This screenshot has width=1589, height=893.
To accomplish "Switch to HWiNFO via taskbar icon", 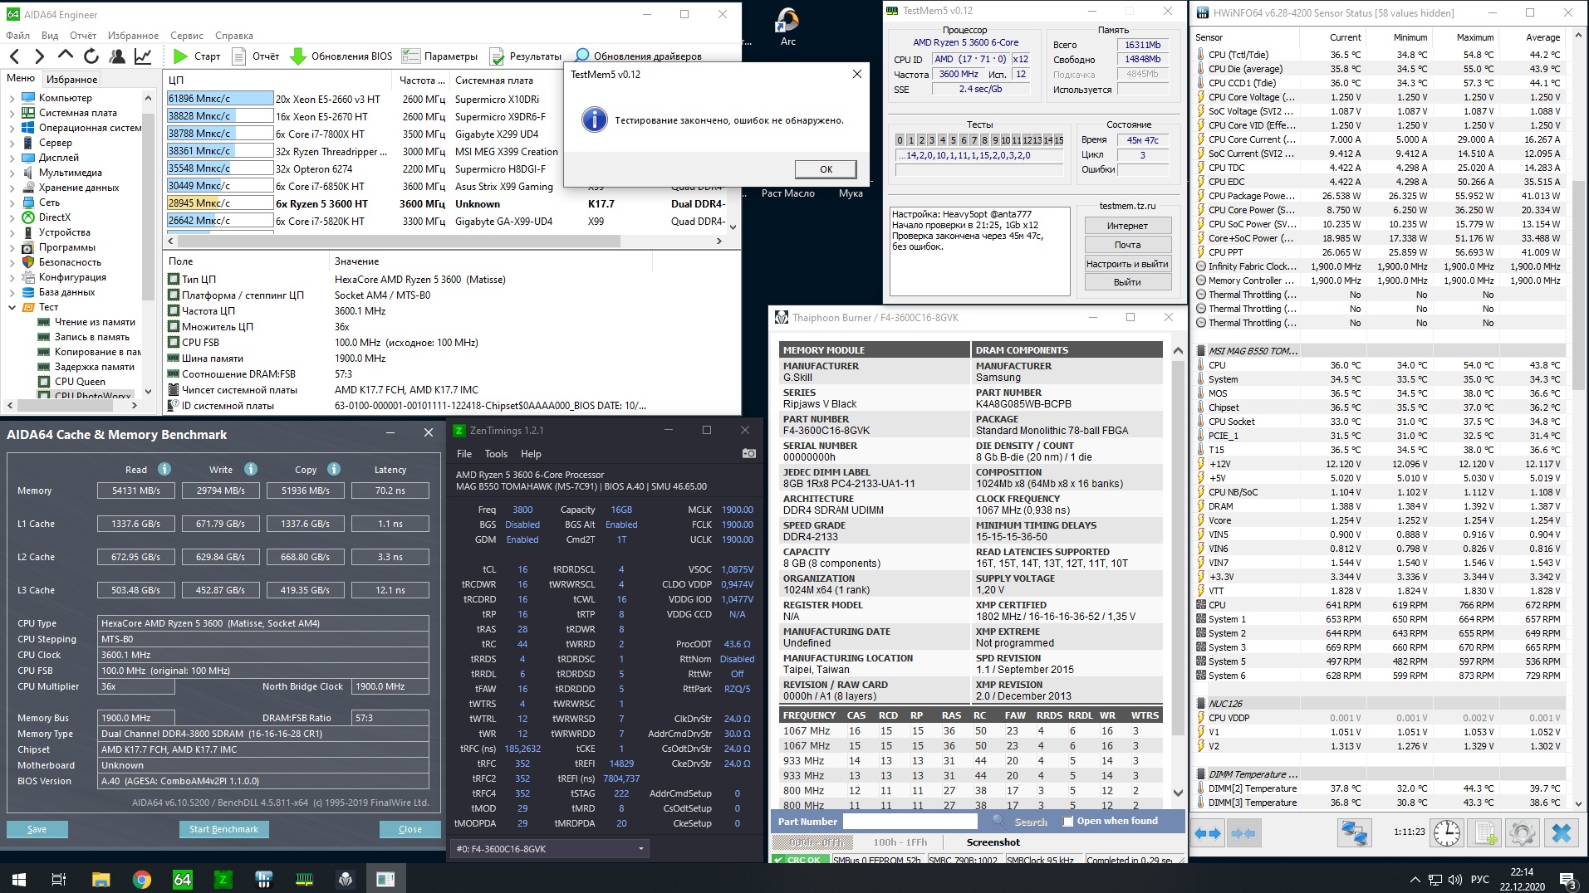I will click(264, 879).
